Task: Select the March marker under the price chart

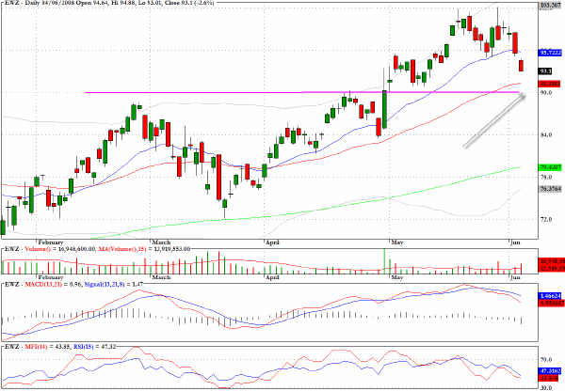Action: point(161,242)
